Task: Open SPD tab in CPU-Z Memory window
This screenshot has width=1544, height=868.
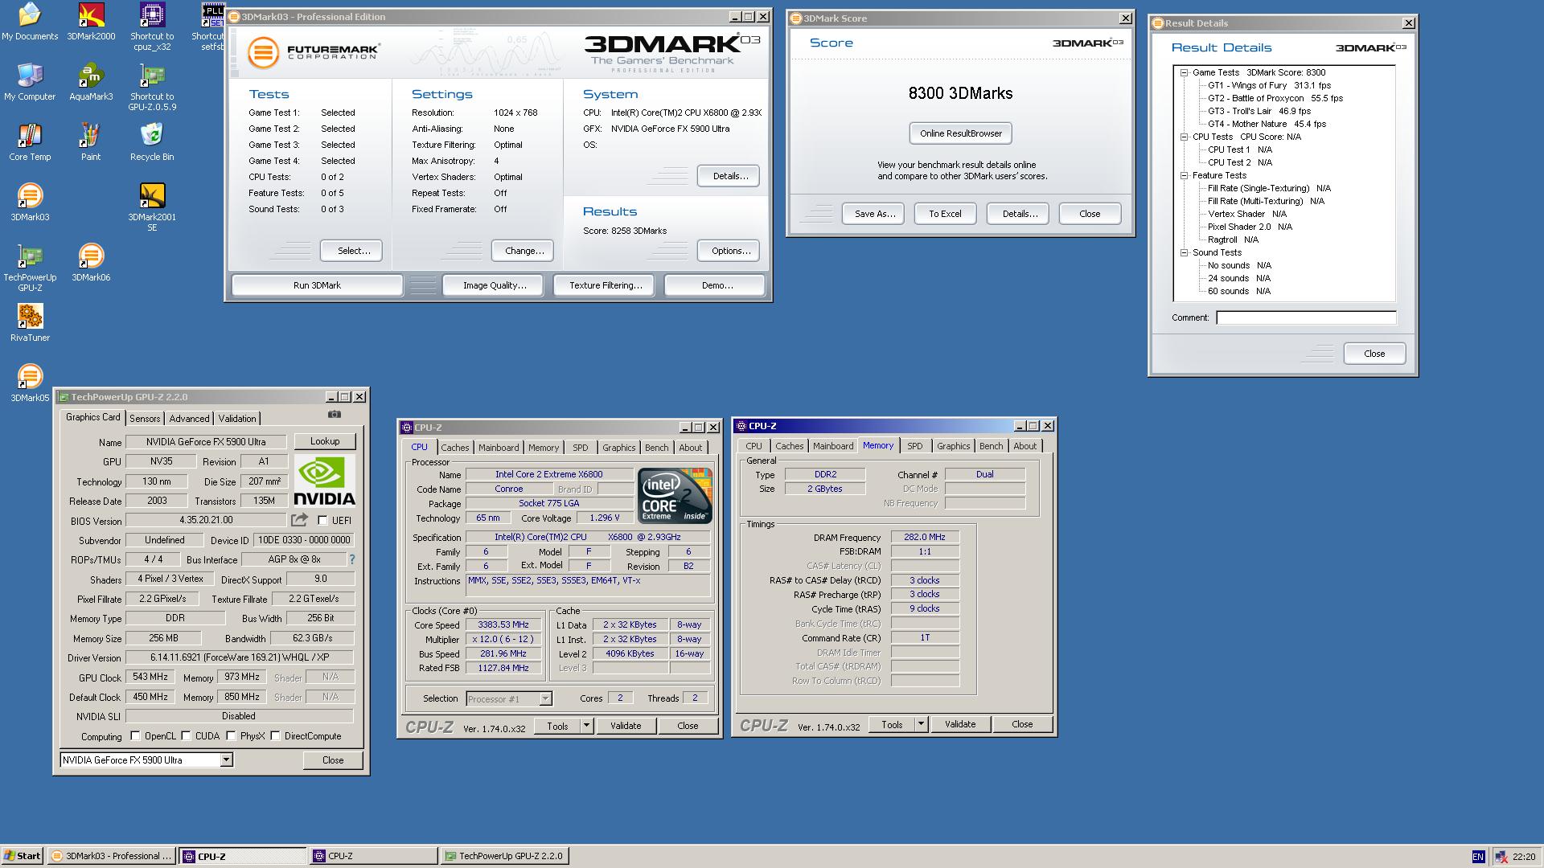Action: 915,446
